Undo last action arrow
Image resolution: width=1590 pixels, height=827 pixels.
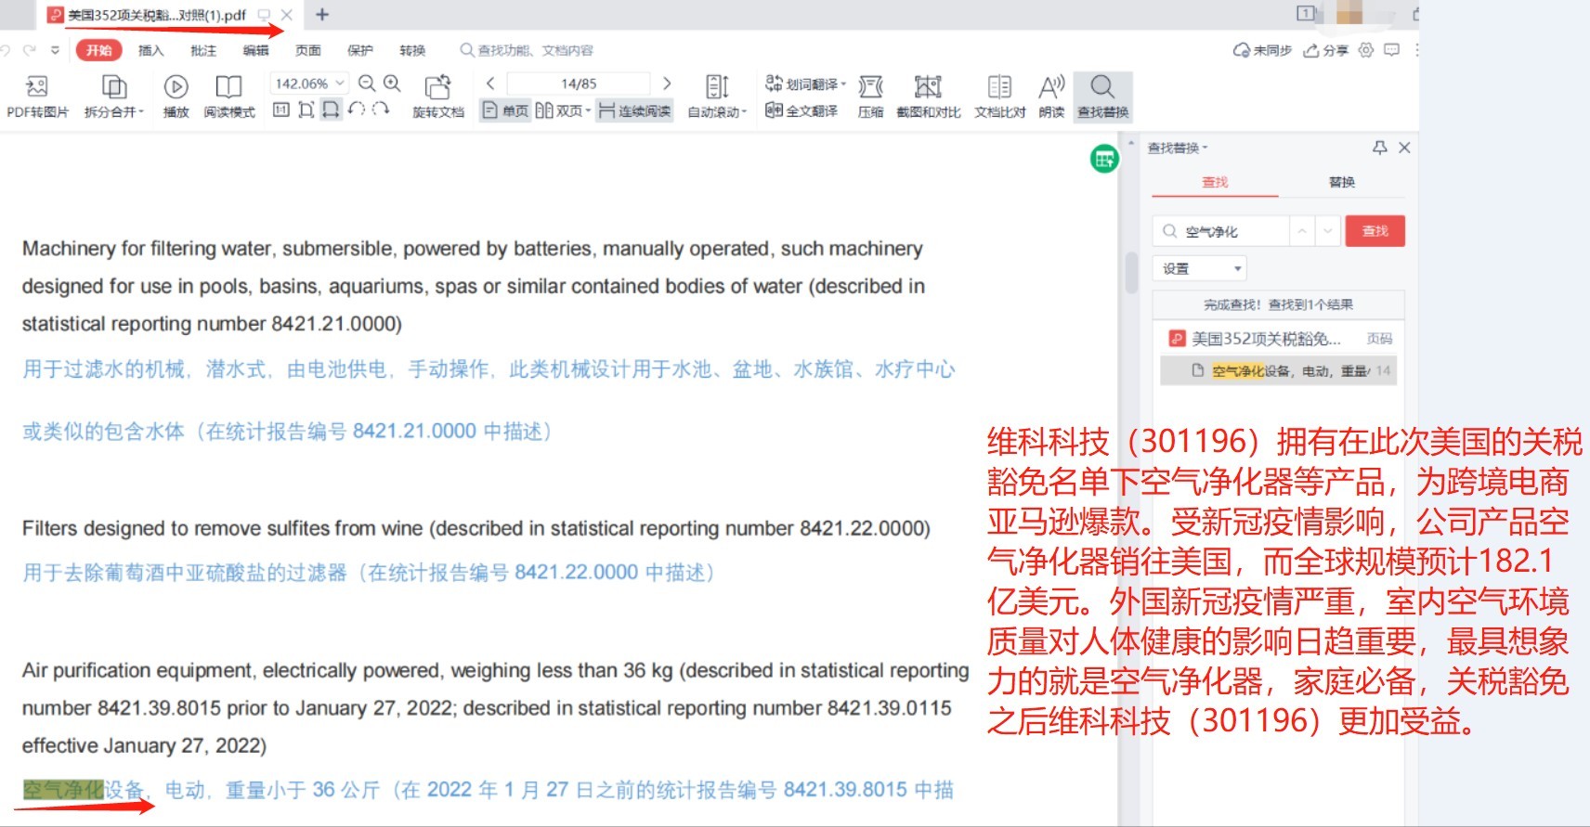7,50
